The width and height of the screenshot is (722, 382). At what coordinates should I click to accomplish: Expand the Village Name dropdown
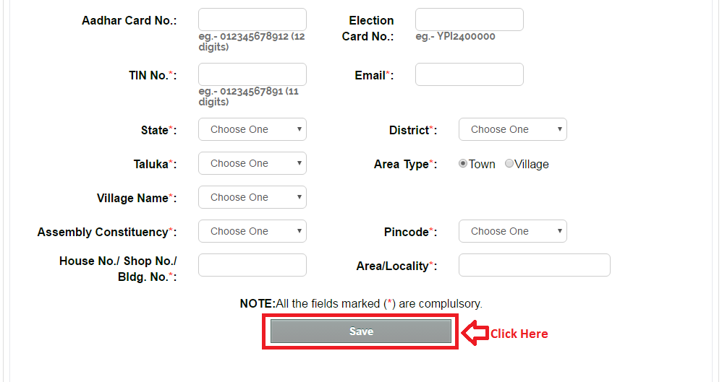tap(252, 198)
